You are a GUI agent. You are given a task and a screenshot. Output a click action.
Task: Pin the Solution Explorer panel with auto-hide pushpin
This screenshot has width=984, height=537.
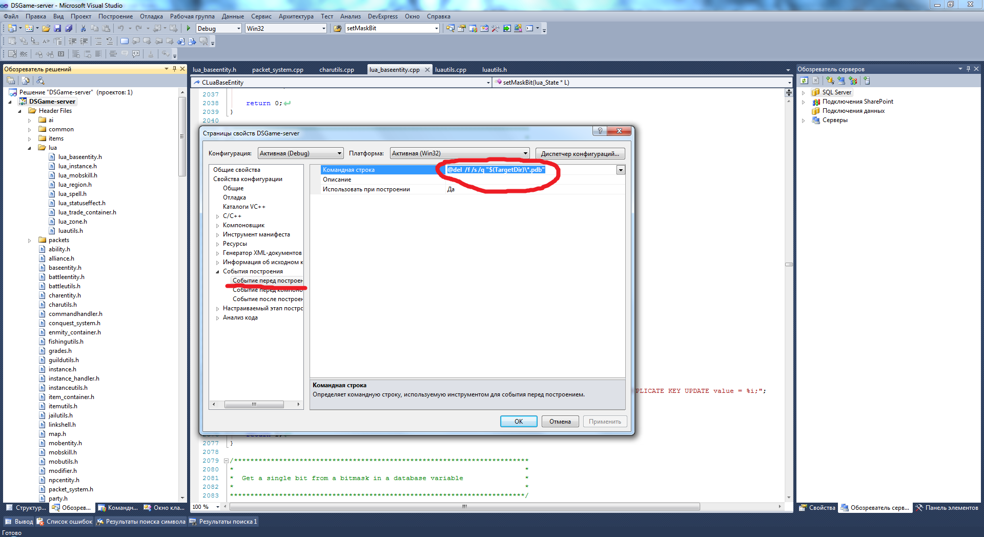point(174,69)
